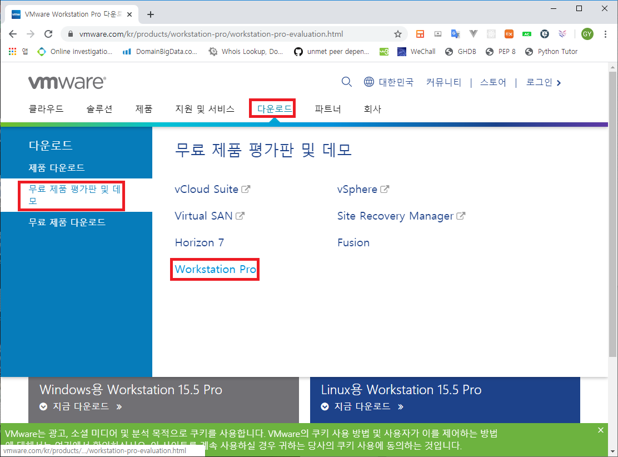Click the browser forward arrow

31,34
